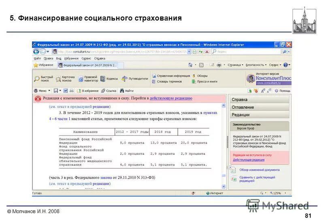Open the Правка menu
Image resolution: width=324 pixels, height=224 pixels.
[x=48, y=59]
